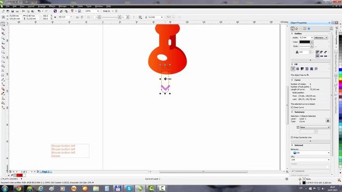Select Pattern fill icon in Fill section
Viewport: 342px width, 192px height.
[307, 69]
